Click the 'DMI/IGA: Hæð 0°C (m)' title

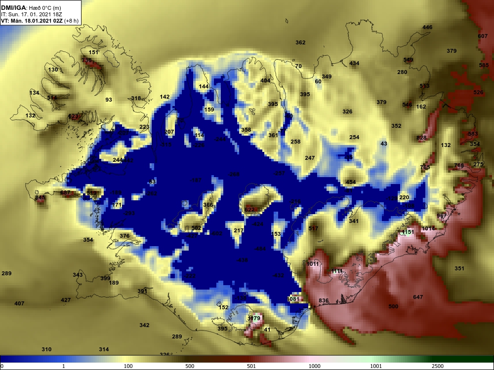coord(31,7)
